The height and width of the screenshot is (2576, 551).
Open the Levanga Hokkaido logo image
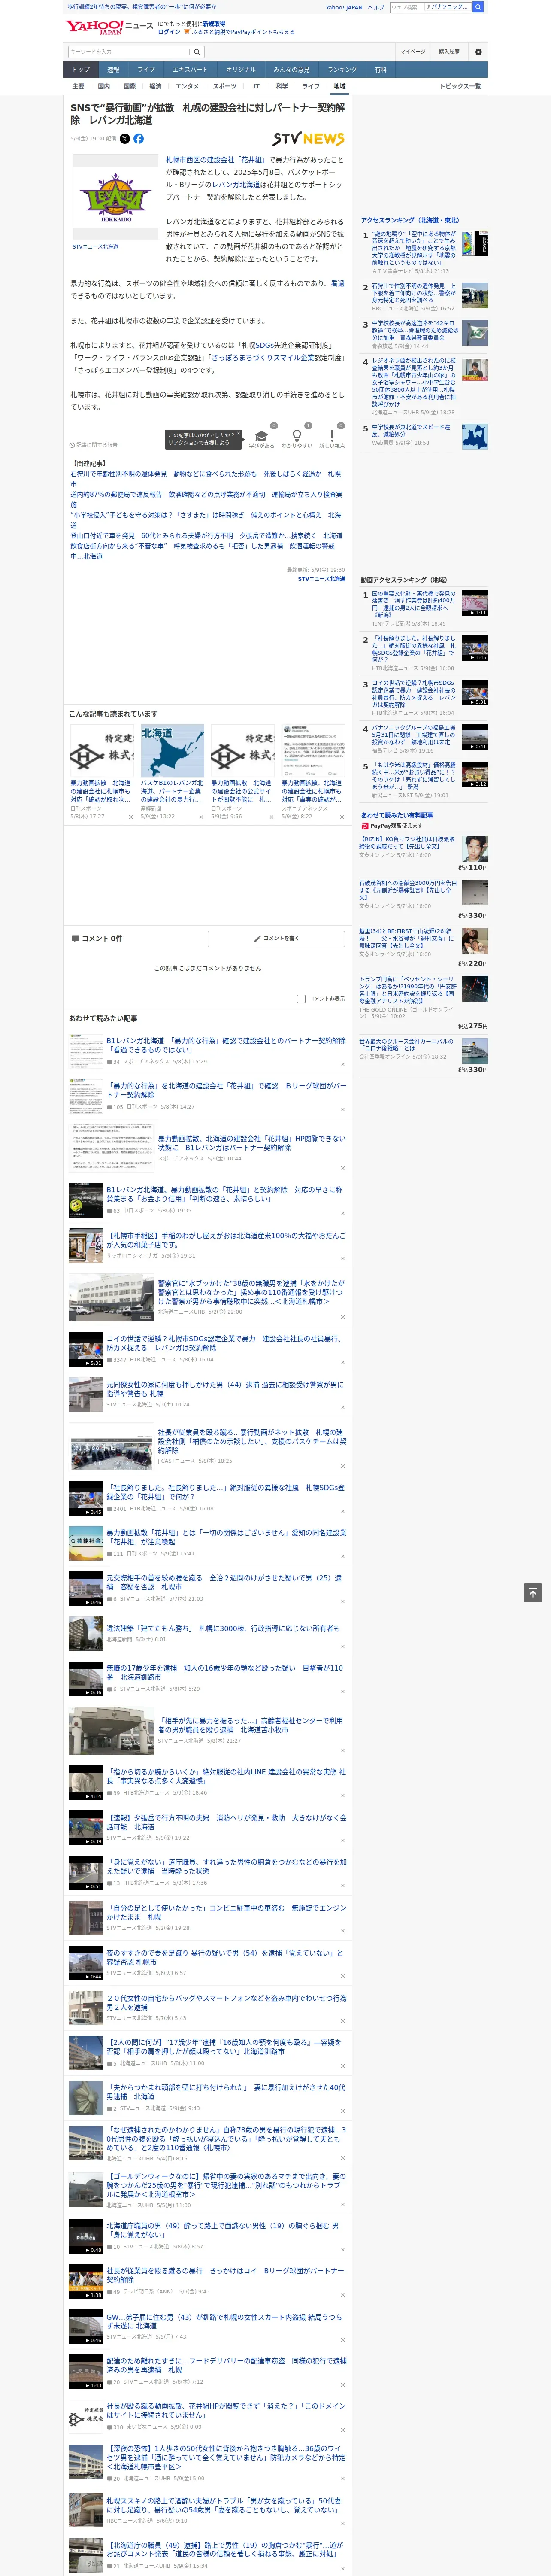click(x=115, y=198)
